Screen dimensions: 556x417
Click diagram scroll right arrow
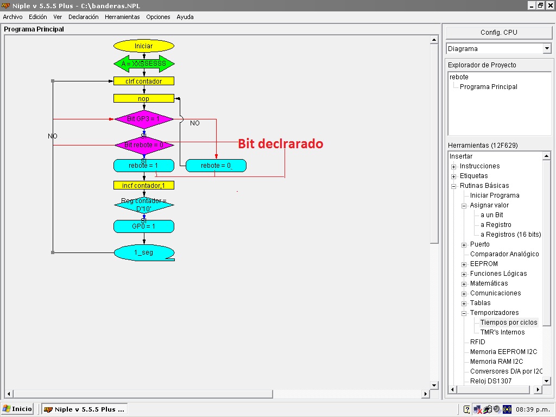426,394
